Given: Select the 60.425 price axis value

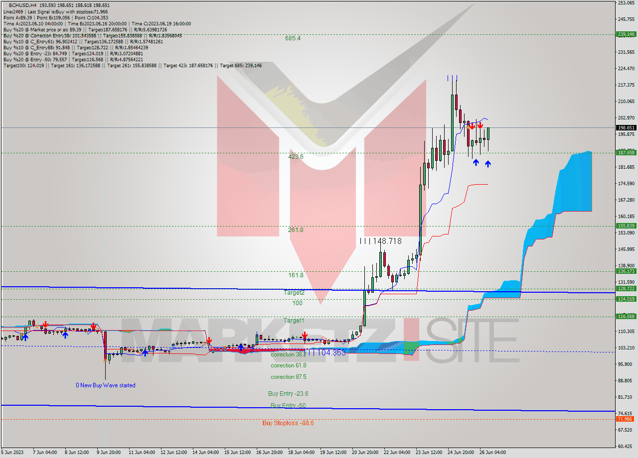Looking at the screenshot, I should tap(626, 447).
